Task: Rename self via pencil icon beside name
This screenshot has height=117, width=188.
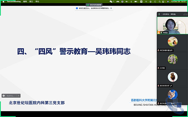Action: (x=171, y=86)
